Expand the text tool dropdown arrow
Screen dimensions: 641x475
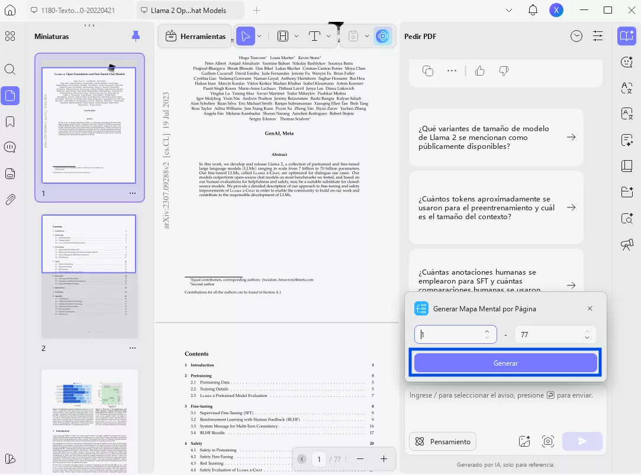point(328,36)
